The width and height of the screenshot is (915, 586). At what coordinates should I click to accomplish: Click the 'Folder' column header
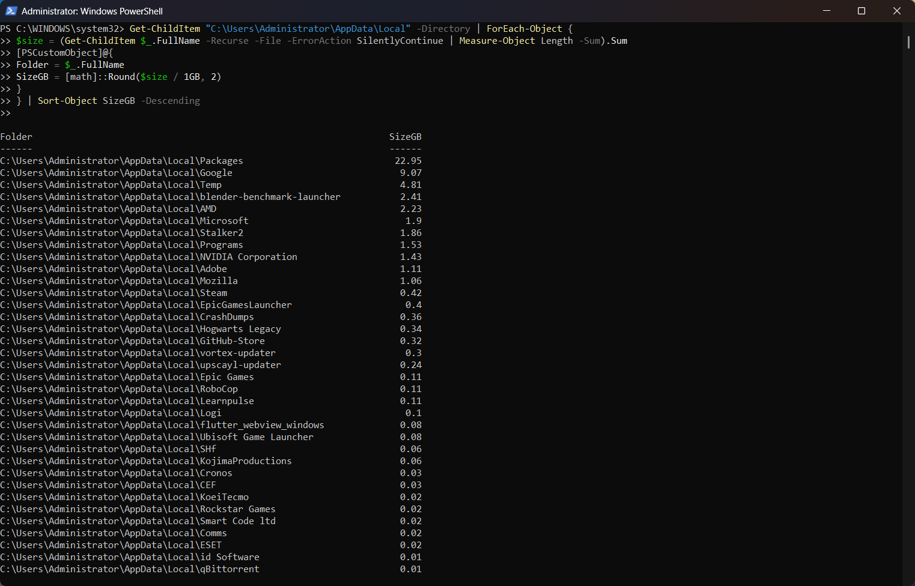[16, 137]
